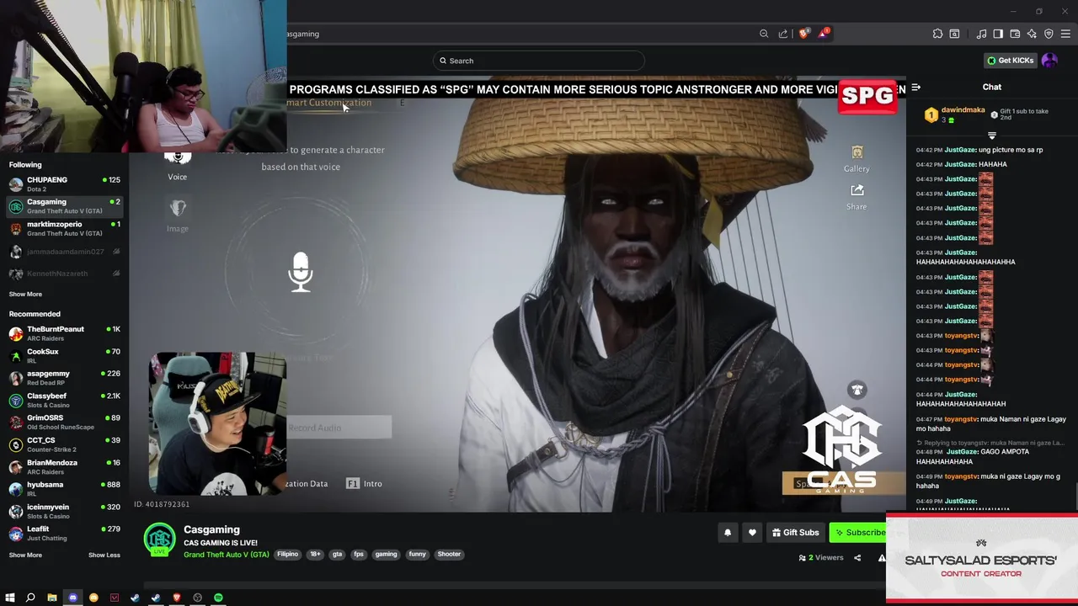Collapse Recommended list with Show Less
The image size is (1078, 606).
(104, 555)
